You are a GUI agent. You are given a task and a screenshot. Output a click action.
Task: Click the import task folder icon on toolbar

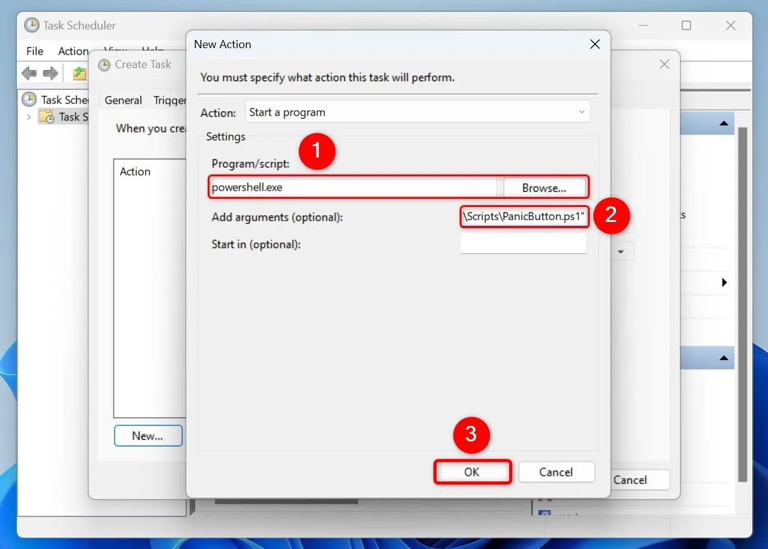[x=79, y=73]
